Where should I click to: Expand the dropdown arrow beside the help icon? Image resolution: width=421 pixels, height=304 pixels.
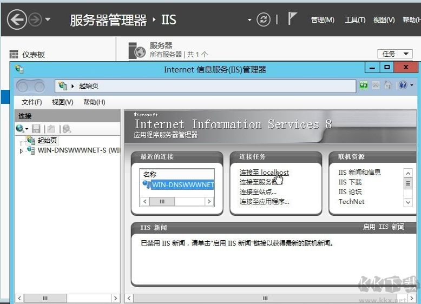point(412,85)
